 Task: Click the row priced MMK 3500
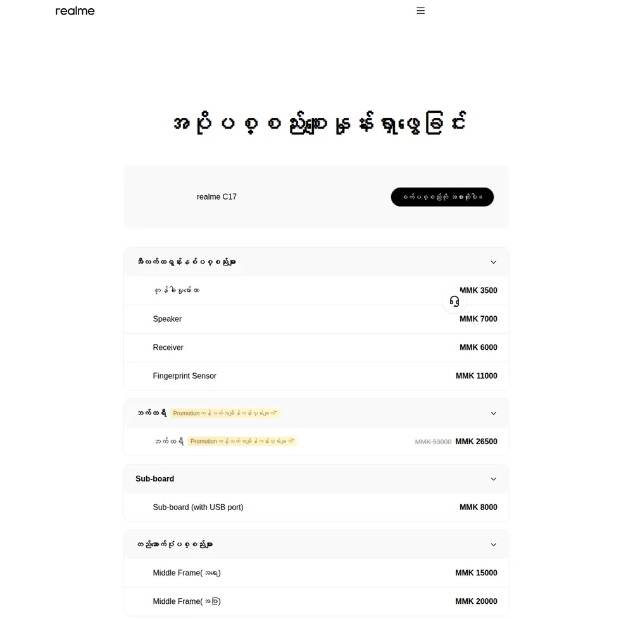point(316,291)
